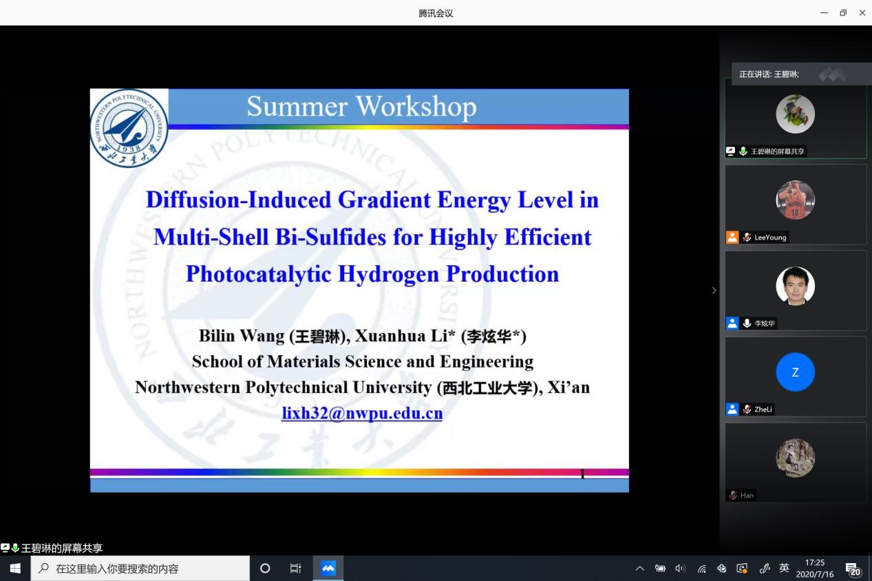Click ZheLi's muted microphone icon

(x=747, y=410)
